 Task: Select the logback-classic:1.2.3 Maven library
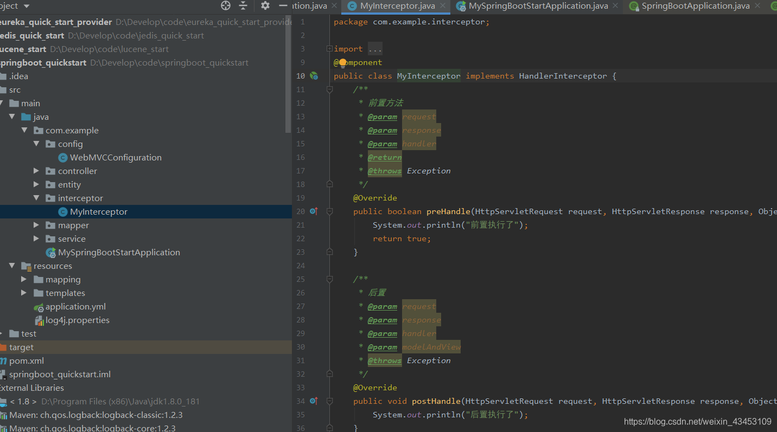(x=145, y=415)
